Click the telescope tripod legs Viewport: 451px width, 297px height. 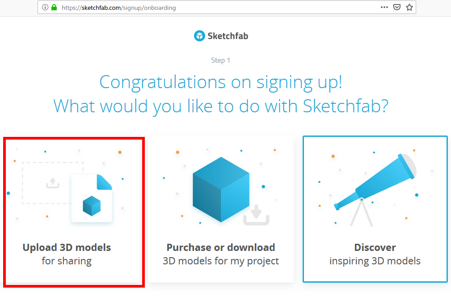coord(361,212)
